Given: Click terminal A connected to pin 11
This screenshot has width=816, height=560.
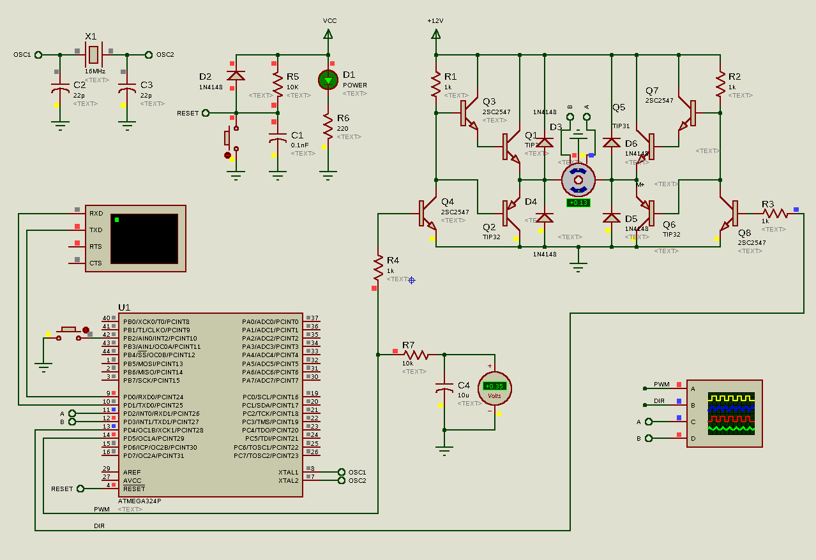Looking at the screenshot, I should coord(72,413).
